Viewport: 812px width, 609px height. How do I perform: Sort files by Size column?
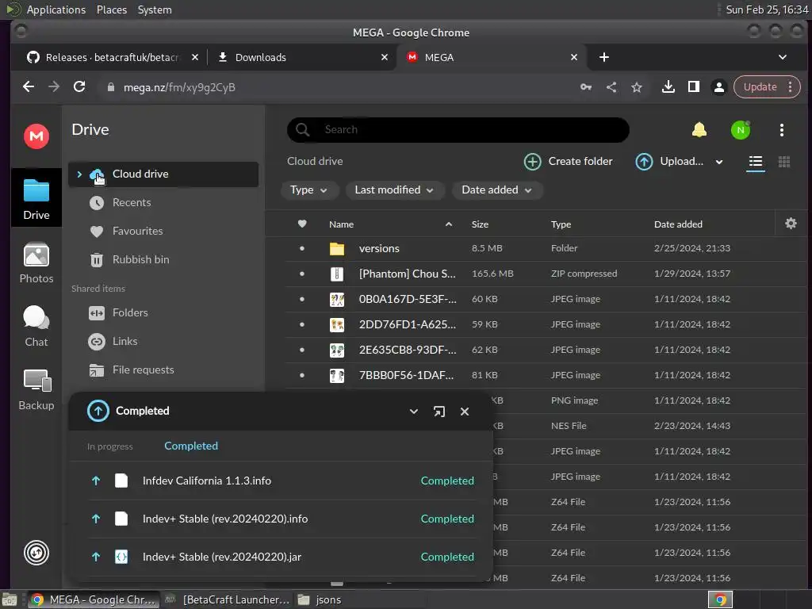click(480, 224)
